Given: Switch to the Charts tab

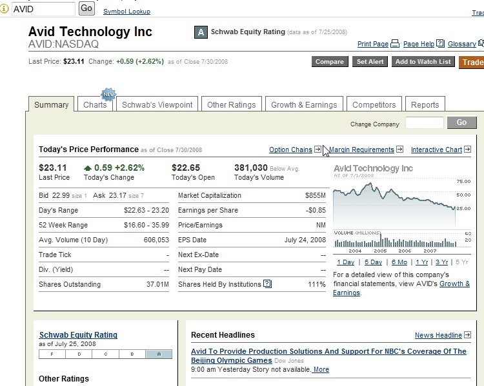Looking at the screenshot, I should pos(95,105).
